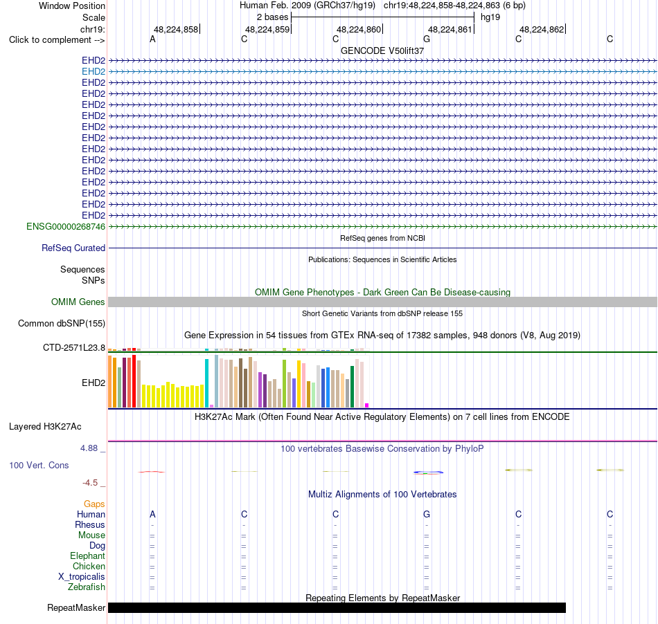The height and width of the screenshot is (624, 658).
Task: Click the black RepeatMasker element bar
Action: point(337,607)
